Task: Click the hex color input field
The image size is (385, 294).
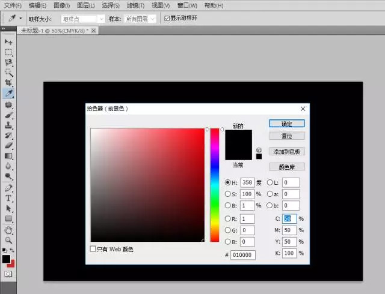Action: [244, 255]
